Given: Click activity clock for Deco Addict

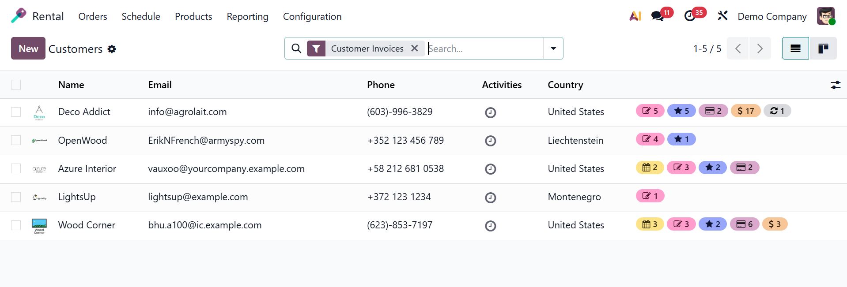Looking at the screenshot, I should (x=490, y=112).
